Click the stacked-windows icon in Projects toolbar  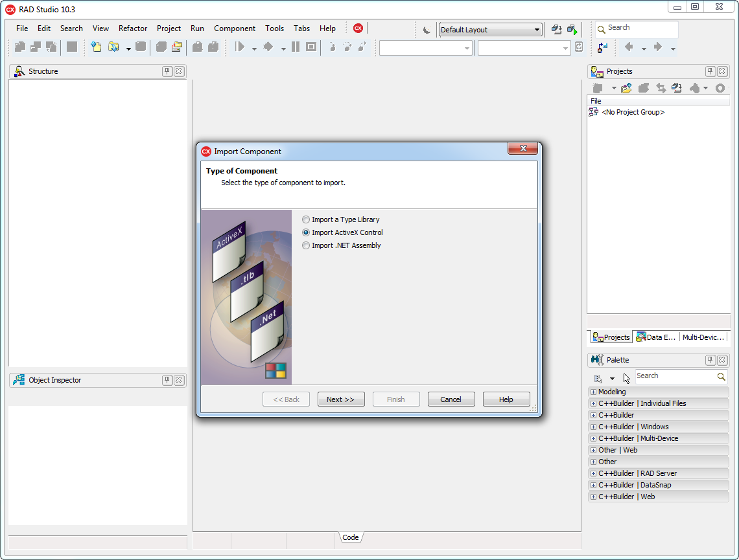(x=677, y=88)
